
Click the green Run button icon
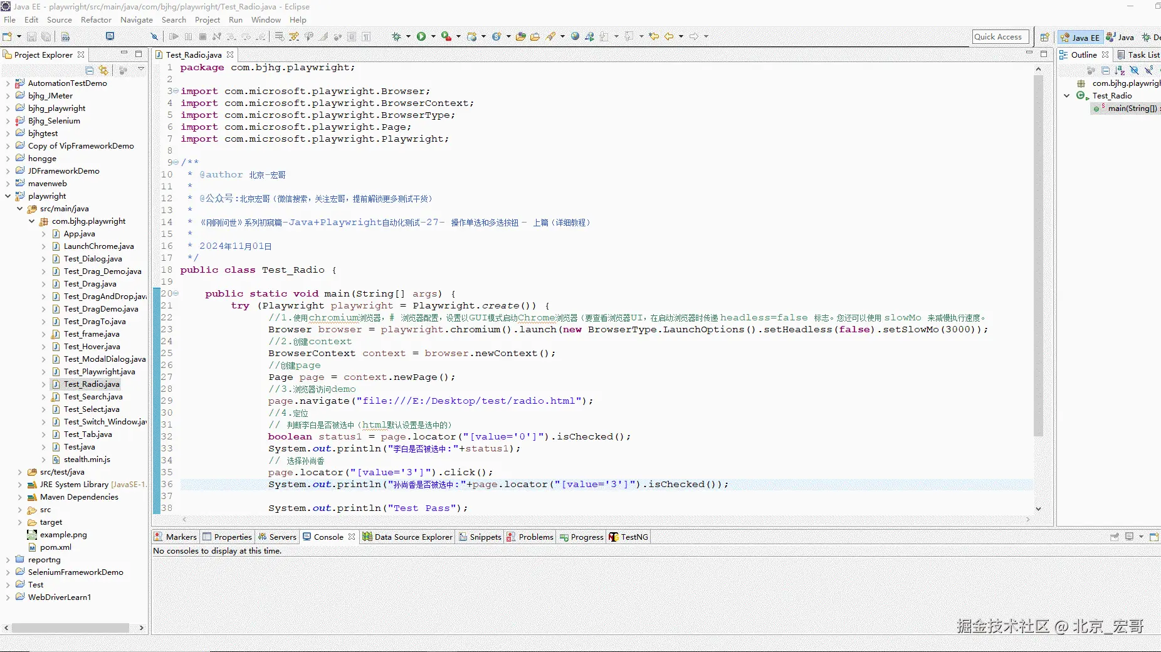pyautogui.click(x=421, y=36)
